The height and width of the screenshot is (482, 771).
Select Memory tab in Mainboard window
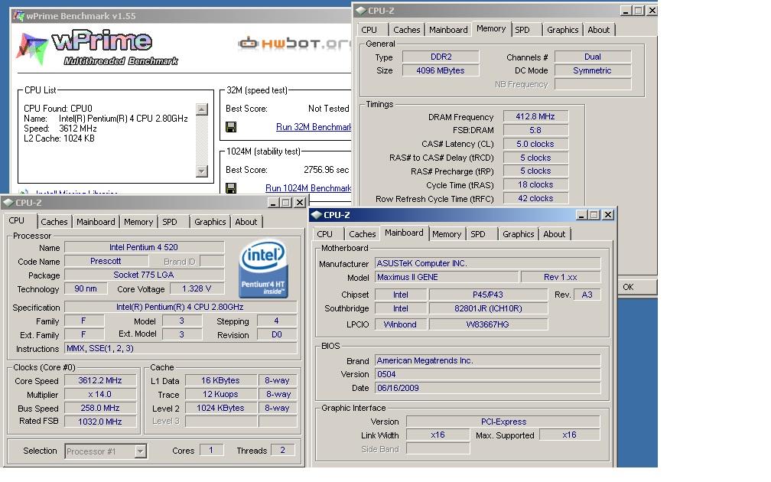(447, 234)
